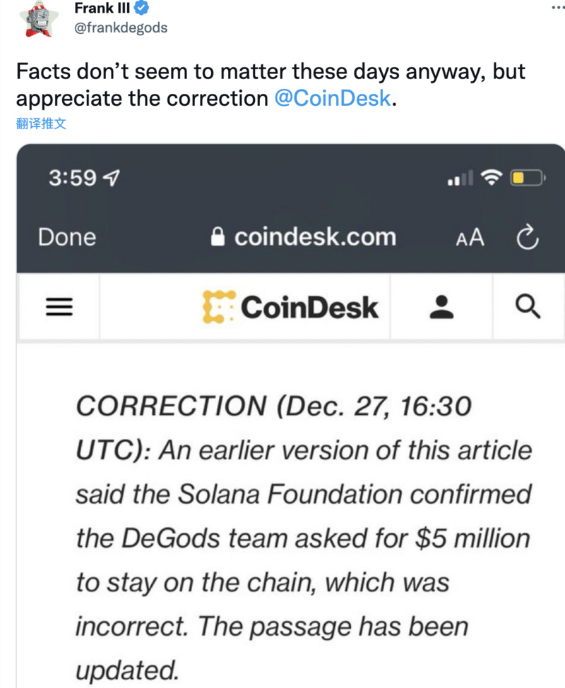Click the CoinDesk logo
Viewport: 565px width, 688px height.
291,307
